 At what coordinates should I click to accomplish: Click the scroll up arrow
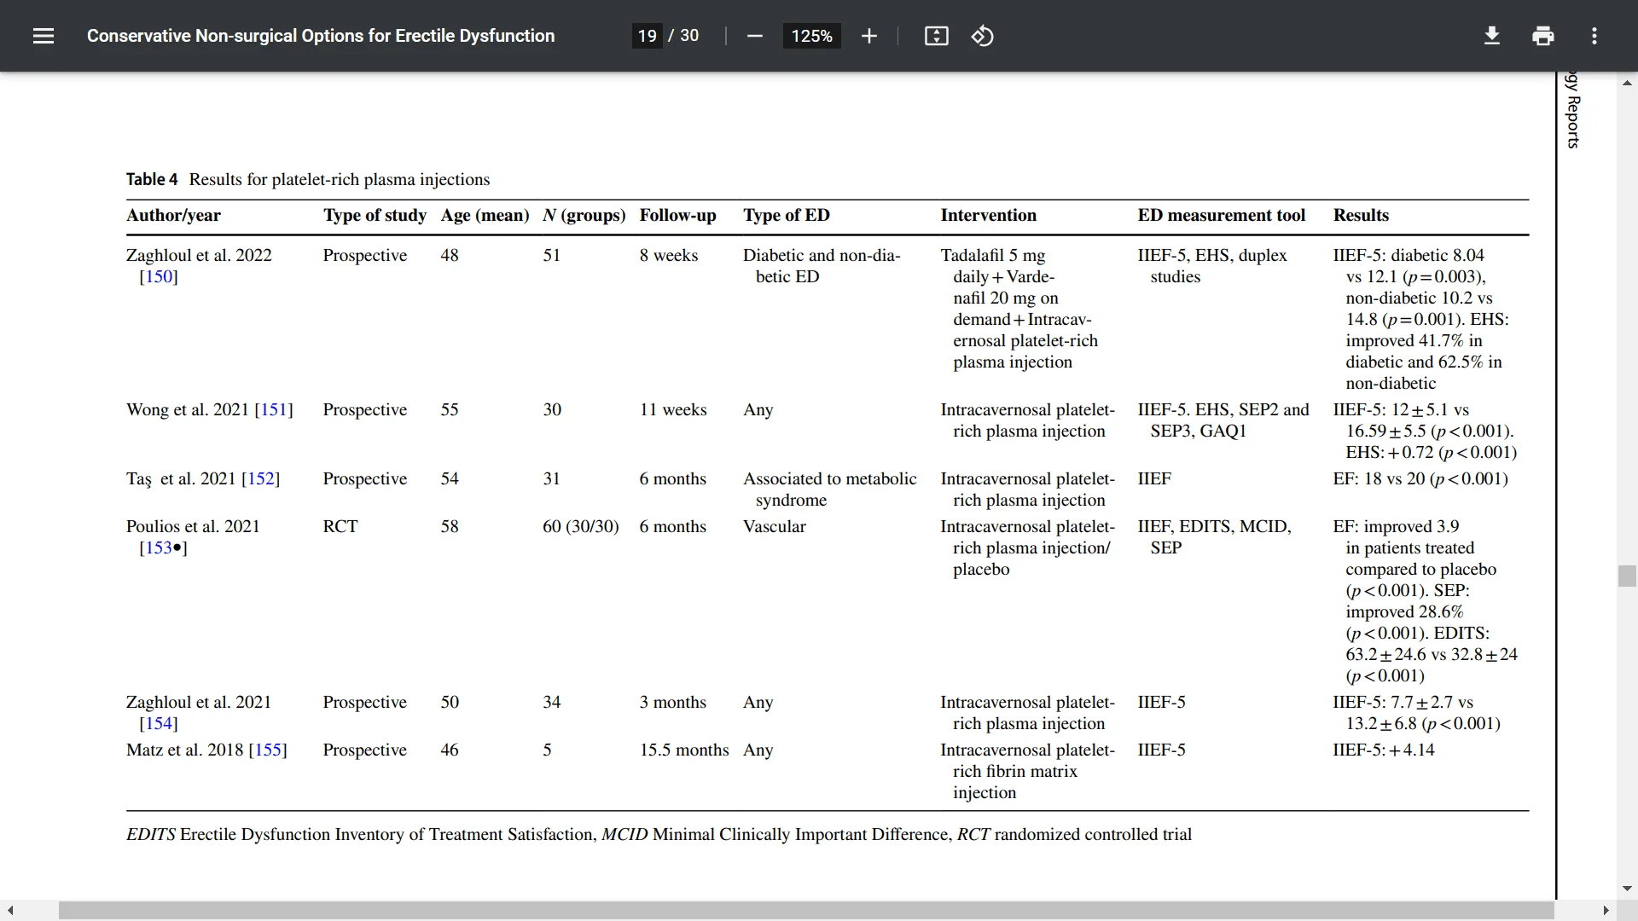(1627, 83)
